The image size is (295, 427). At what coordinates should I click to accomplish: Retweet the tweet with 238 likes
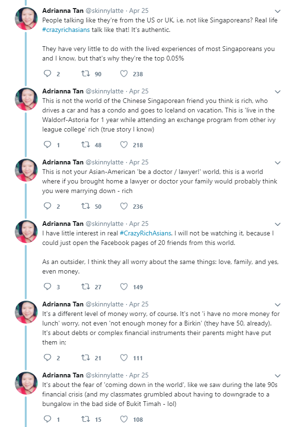85,74
